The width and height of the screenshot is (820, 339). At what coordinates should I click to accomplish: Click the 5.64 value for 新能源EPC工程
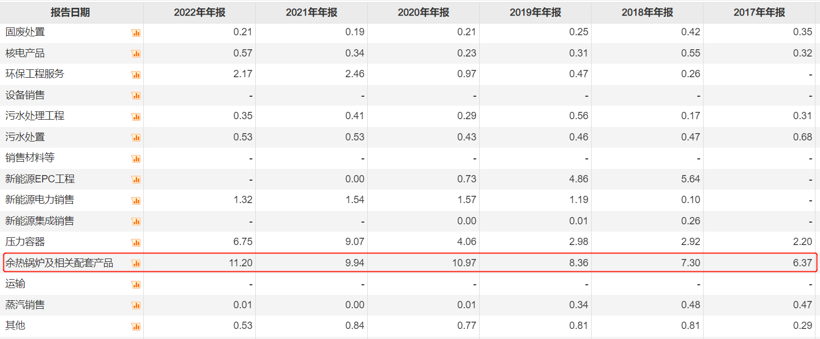[690, 179]
